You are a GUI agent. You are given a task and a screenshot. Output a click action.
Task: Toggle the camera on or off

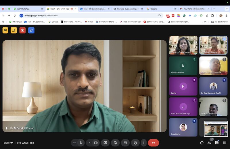96,143
